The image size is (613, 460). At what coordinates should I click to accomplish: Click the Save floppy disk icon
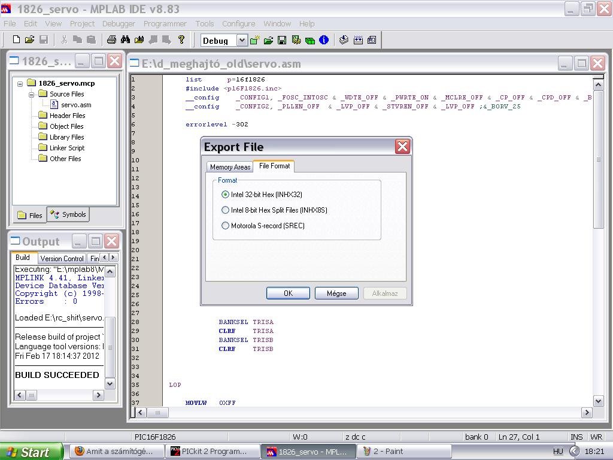click(x=44, y=40)
